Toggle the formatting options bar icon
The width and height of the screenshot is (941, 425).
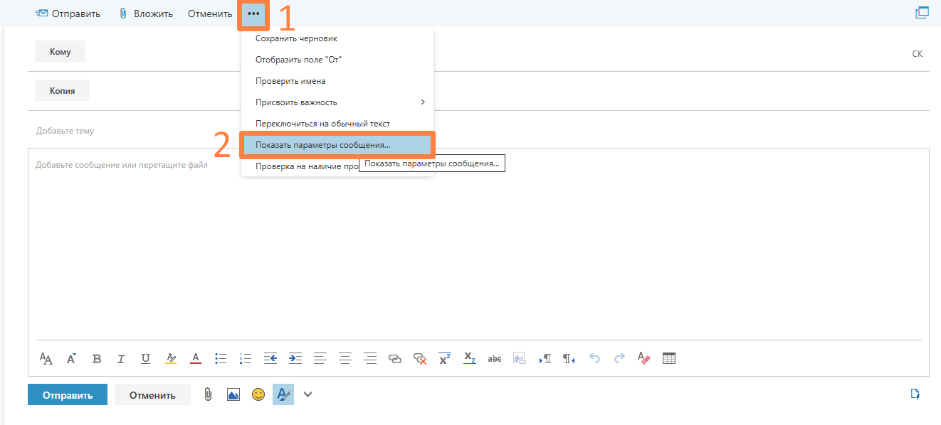[283, 394]
